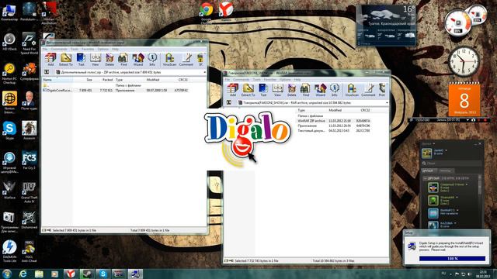Click Comment in the left ZIP WinRAR window
The image size is (497, 279).
tap(186, 60)
